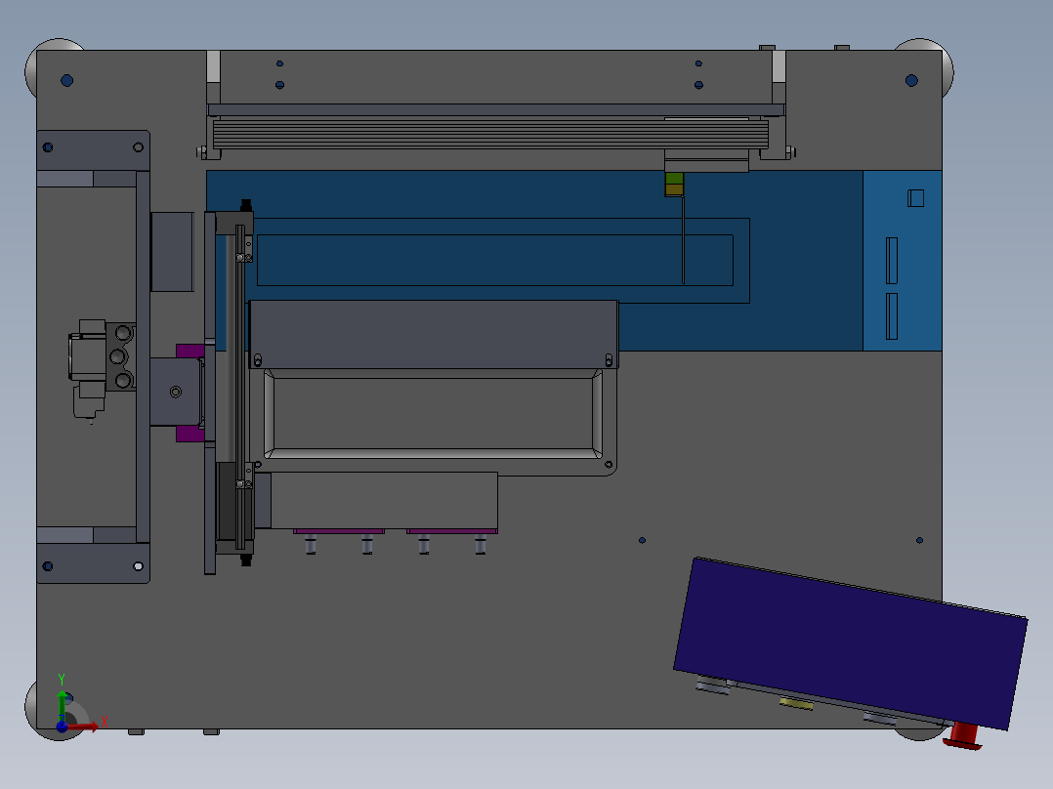Select the square motor block with center bolt
The height and width of the screenshot is (789, 1053).
[x=175, y=392]
